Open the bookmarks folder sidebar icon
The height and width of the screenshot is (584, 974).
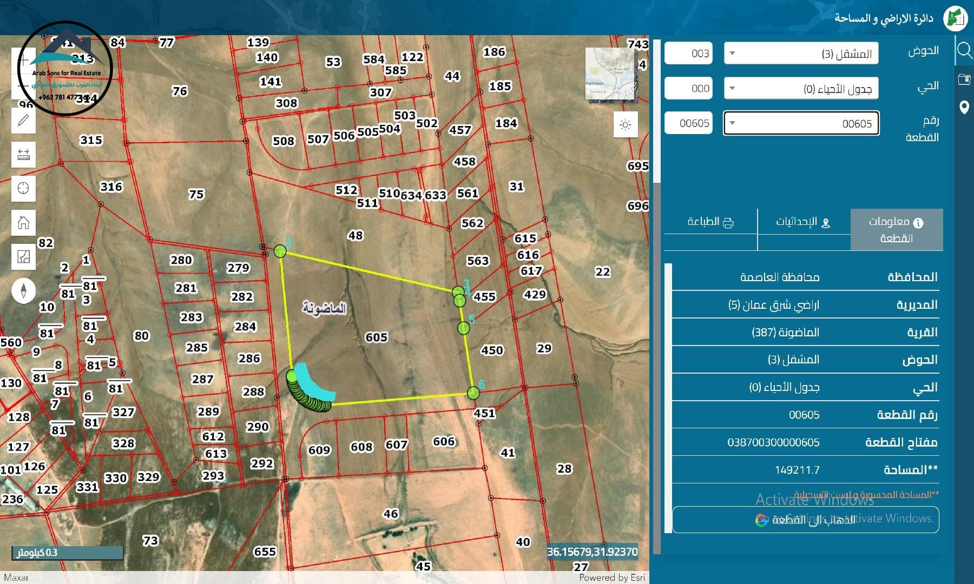click(x=964, y=79)
